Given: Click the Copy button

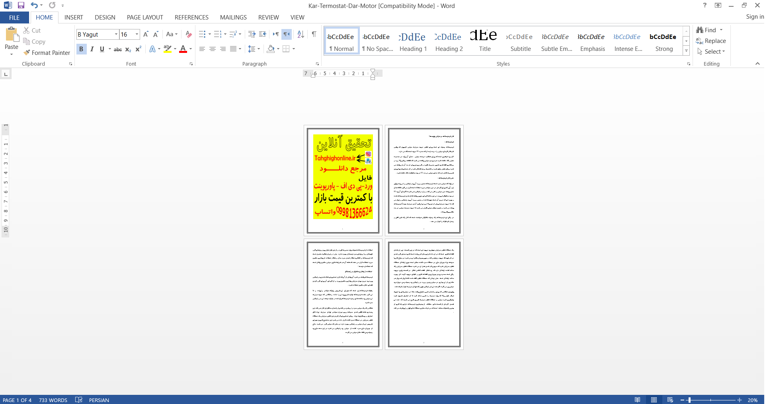Looking at the screenshot, I should [34, 41].
